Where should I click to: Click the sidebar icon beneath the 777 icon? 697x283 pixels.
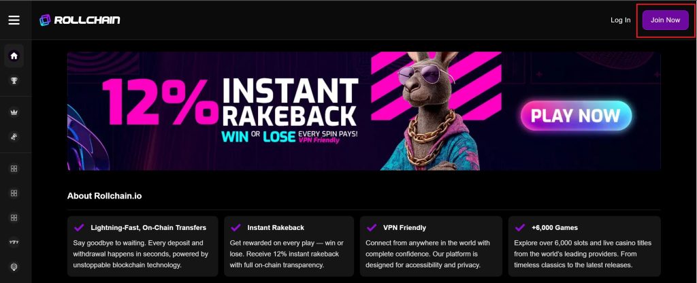point(14,267)
